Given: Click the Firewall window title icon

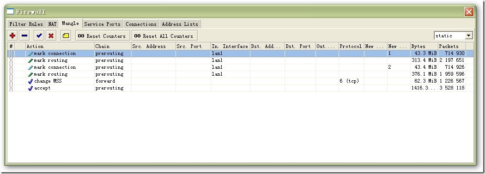Looking at the screenshot, I should pos(11,12).
